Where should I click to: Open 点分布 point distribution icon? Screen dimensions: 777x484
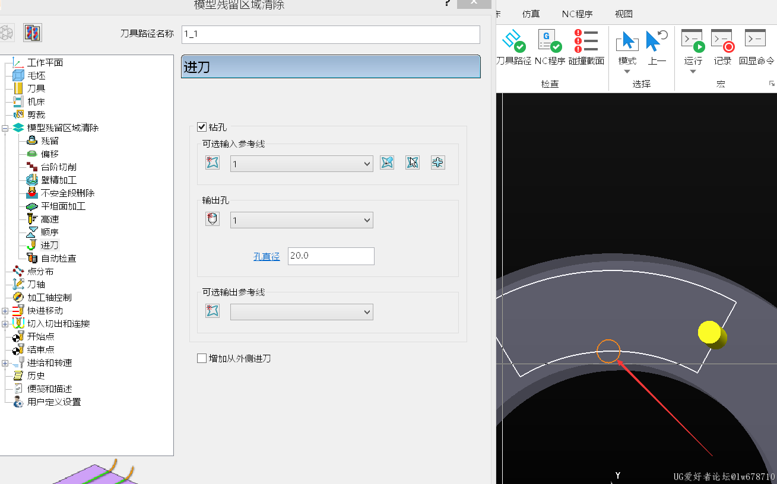coord(18,271)
